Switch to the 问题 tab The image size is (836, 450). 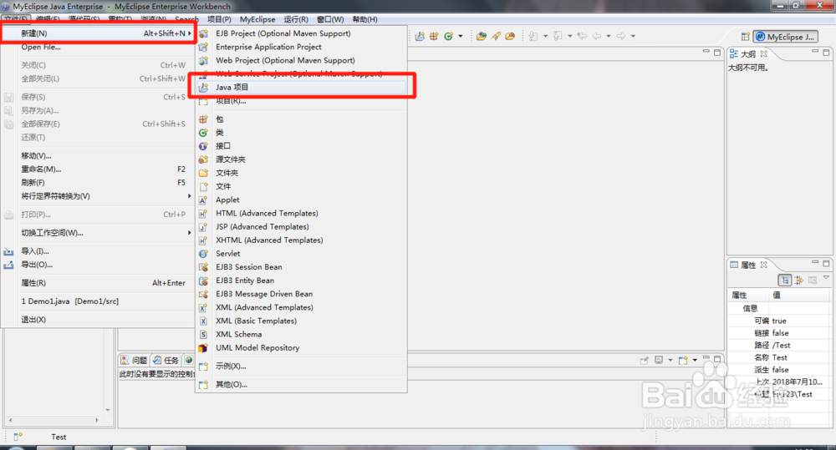(x=134, y=361)
